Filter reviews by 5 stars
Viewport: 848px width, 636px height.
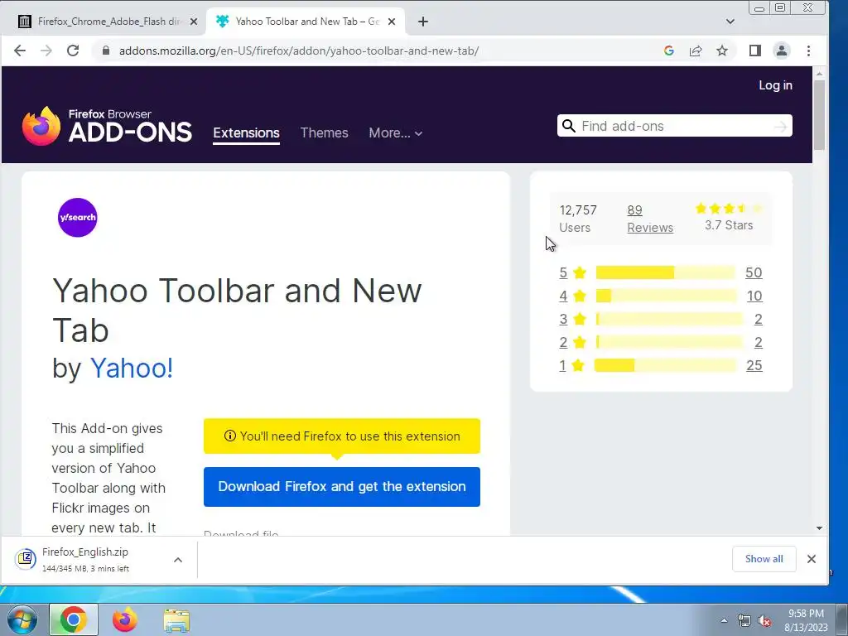[573, 272]
